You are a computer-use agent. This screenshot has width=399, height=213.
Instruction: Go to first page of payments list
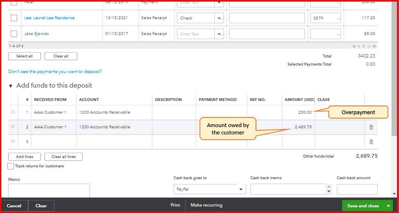pos(354,46)
